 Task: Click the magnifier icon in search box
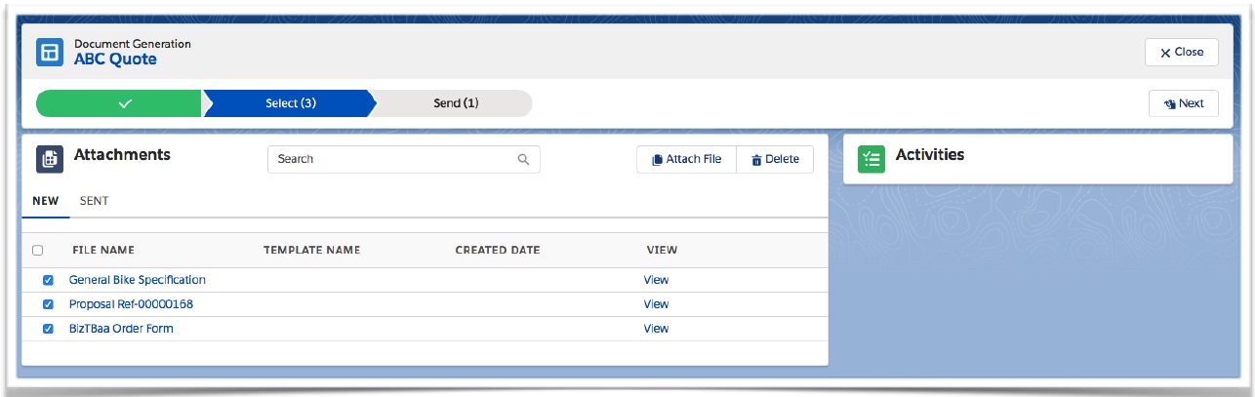[523, 159]
